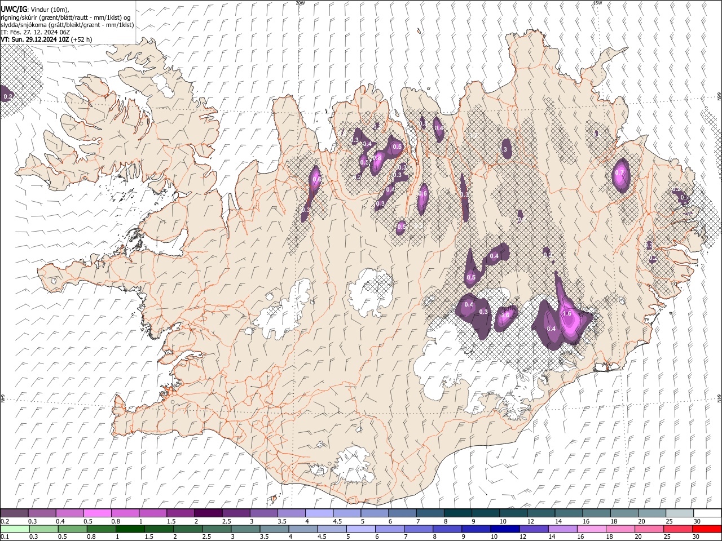Click the '0.1' label under the bottom legend row
The image size is (722, 541).
point(5,536)
